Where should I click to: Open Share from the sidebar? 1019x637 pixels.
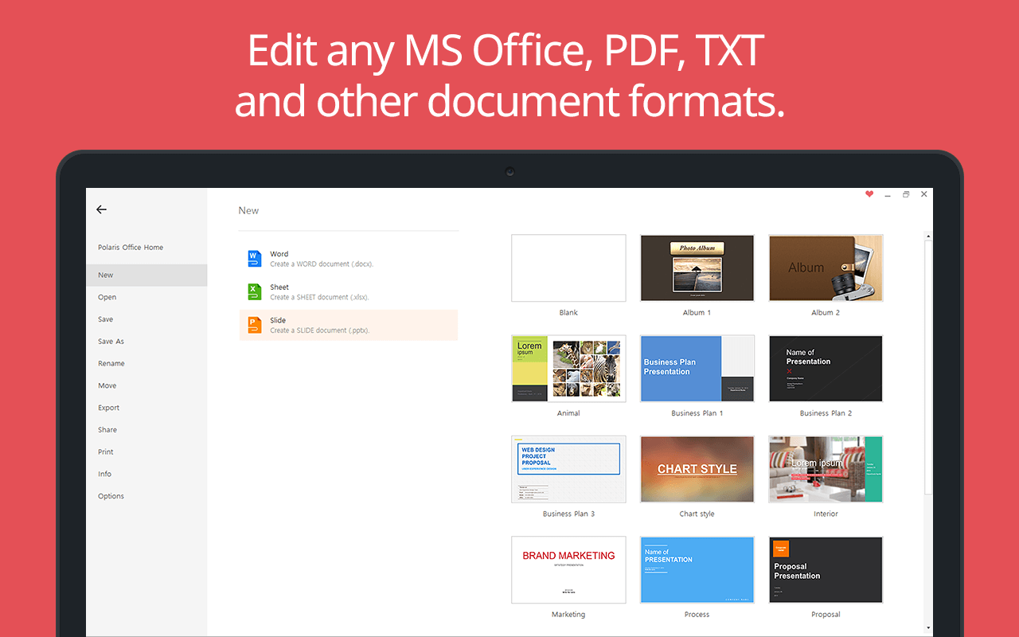146,430
